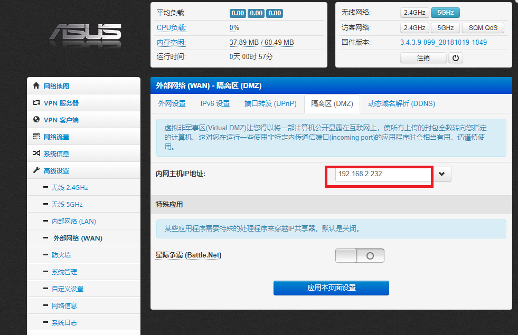Click the ASUS logo
The width and height of the screenshot is (518, 335).
[x=85, y=36]
